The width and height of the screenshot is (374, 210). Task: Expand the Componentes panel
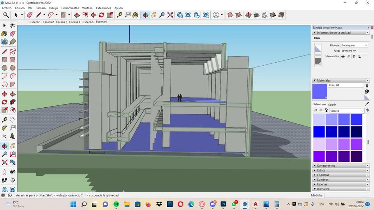coord(326,166)
